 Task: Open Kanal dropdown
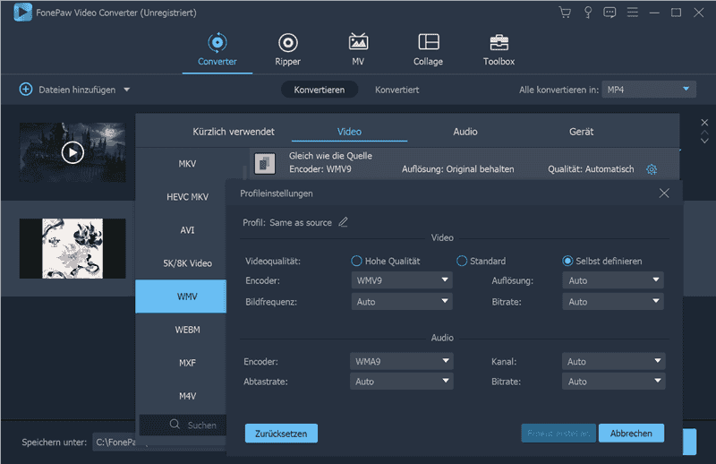pos(613,361)
